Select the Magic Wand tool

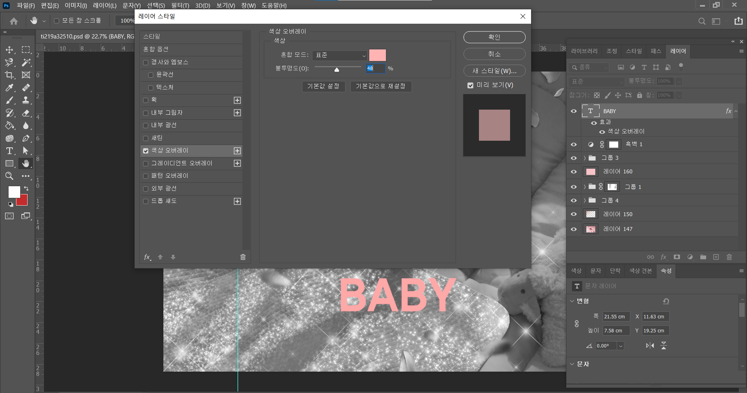(26, 62)
